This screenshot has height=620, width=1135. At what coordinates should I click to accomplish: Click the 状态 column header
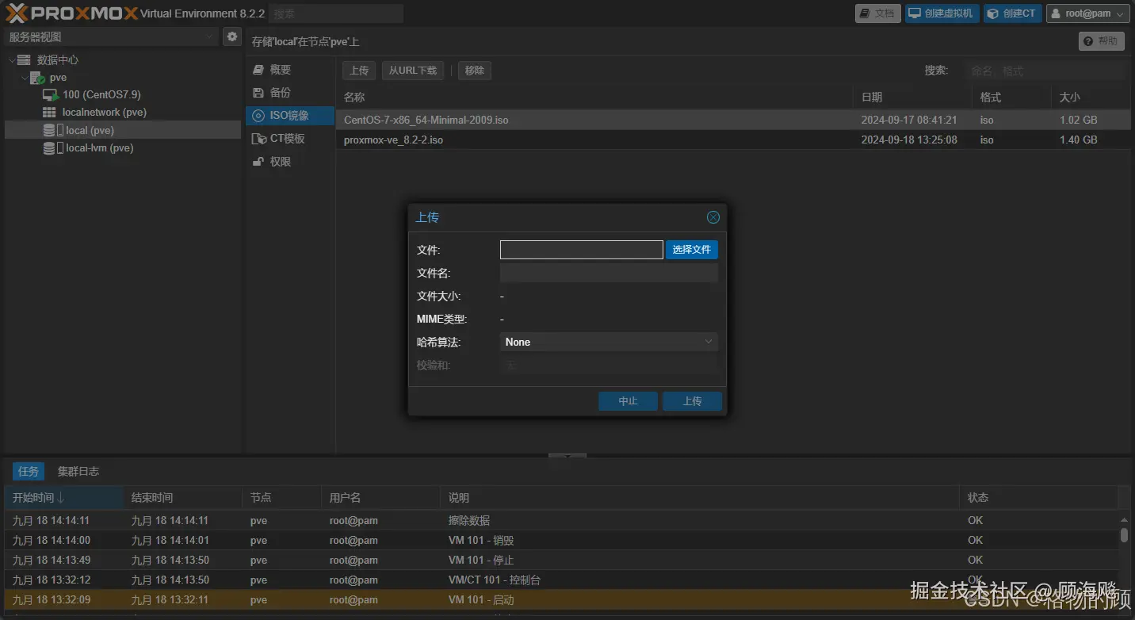[x=1038, y=498]
